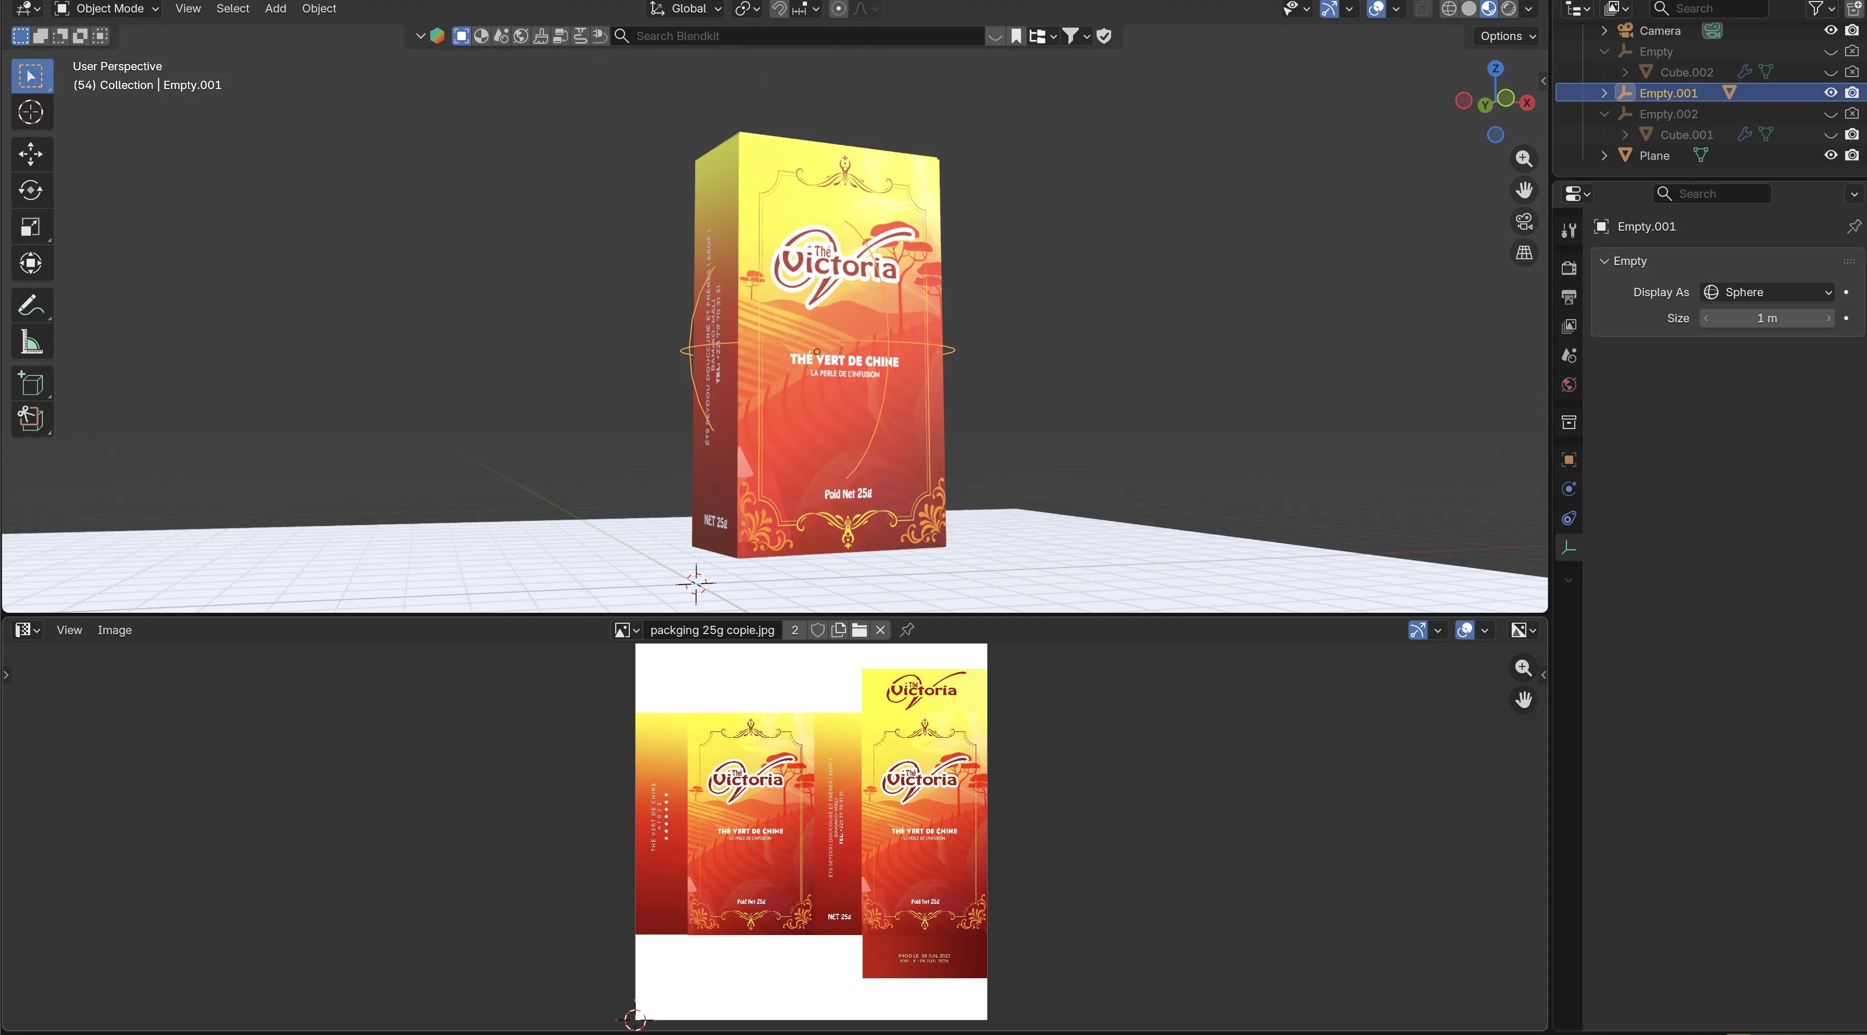1867x1035 pixels.
Task: Open the View Layer properties tab
Action: click(x=1569, y=326)
